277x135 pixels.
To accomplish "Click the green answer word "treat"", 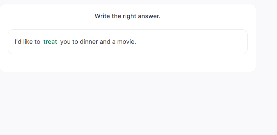I will 50,42.
